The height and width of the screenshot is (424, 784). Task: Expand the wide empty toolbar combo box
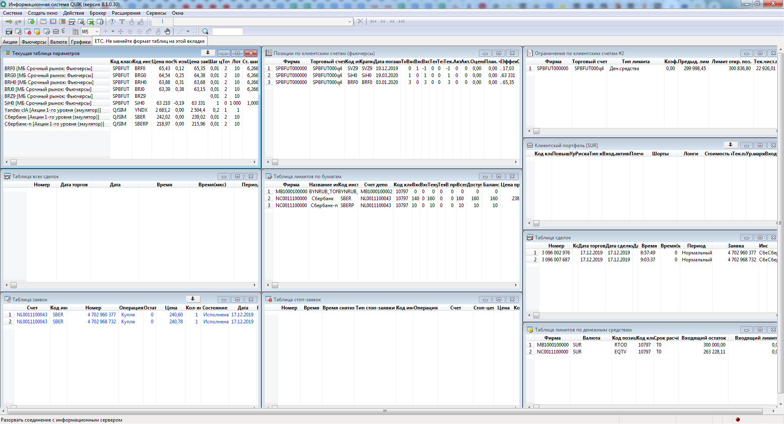click(x=350, y=22)
